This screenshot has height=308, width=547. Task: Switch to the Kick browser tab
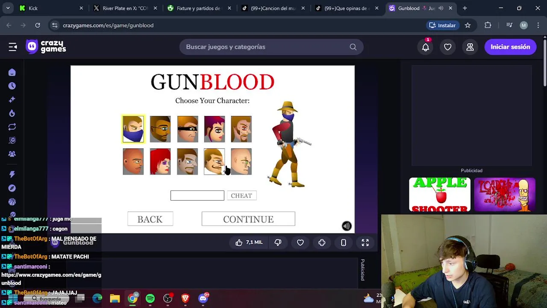[x=51, y=8]
